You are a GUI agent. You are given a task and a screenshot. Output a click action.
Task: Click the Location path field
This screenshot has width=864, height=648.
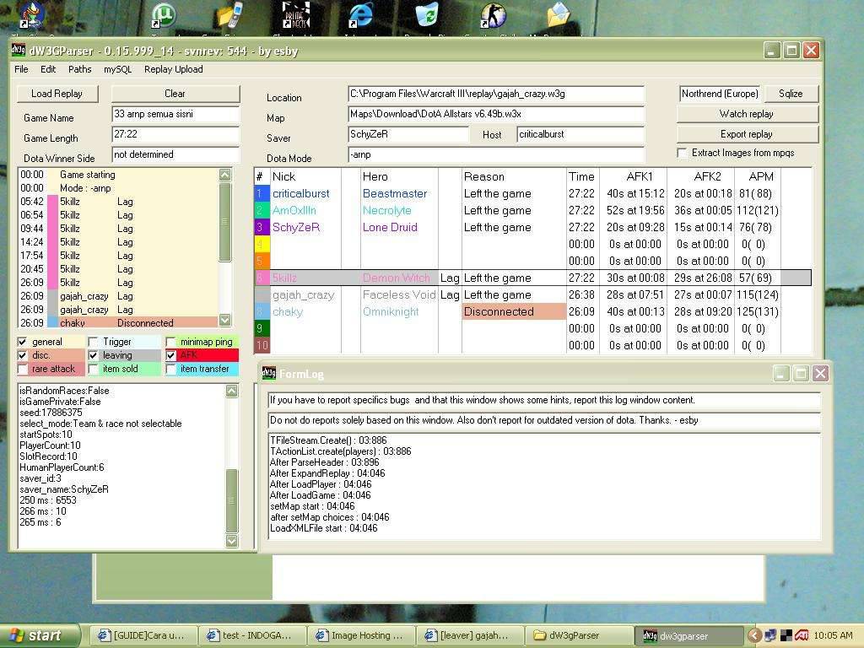pos(496,94)
